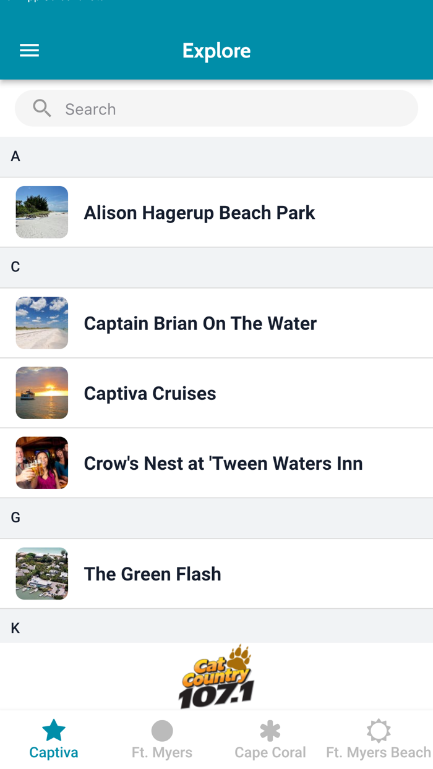Open Captain Brian On The Water
The image size is (433, 769).
[200, 323]
